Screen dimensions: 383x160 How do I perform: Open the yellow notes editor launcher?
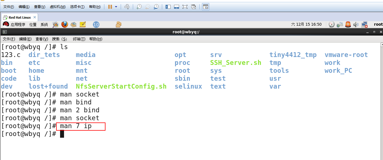[x=83, y=25]
